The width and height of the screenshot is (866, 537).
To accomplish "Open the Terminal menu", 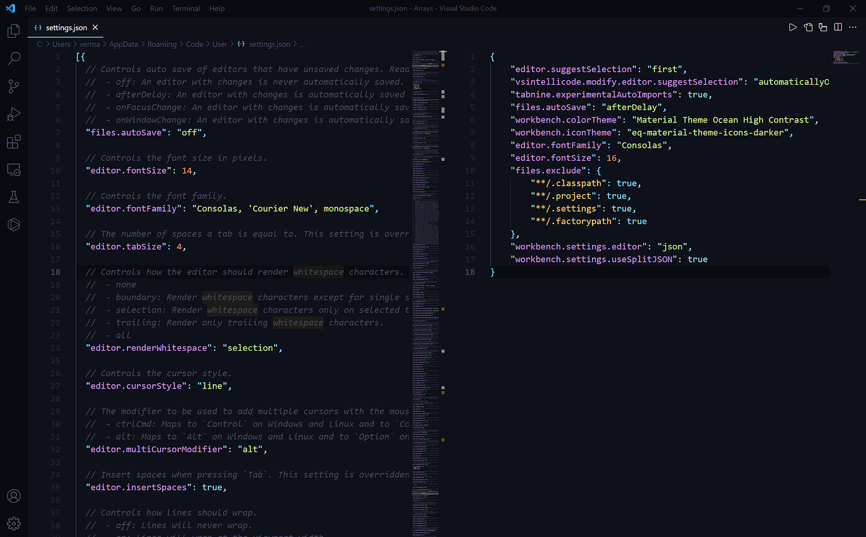I will pyautogui.click(x=186, y=9).
